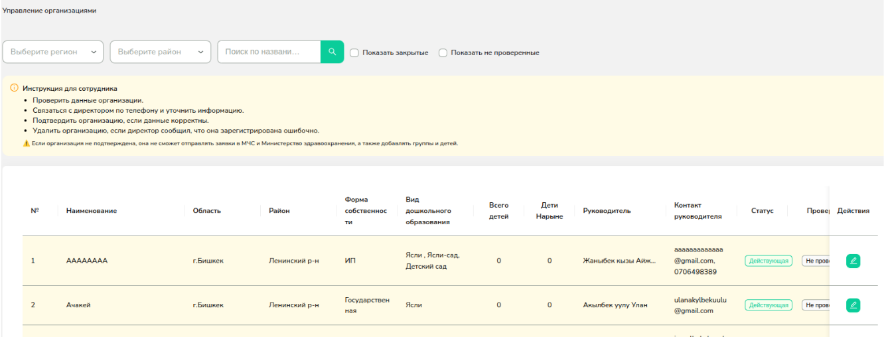The width and height of the screenshot is (886, 337).
Task: Select the Ачакей organization name cell
Action: 78,305
